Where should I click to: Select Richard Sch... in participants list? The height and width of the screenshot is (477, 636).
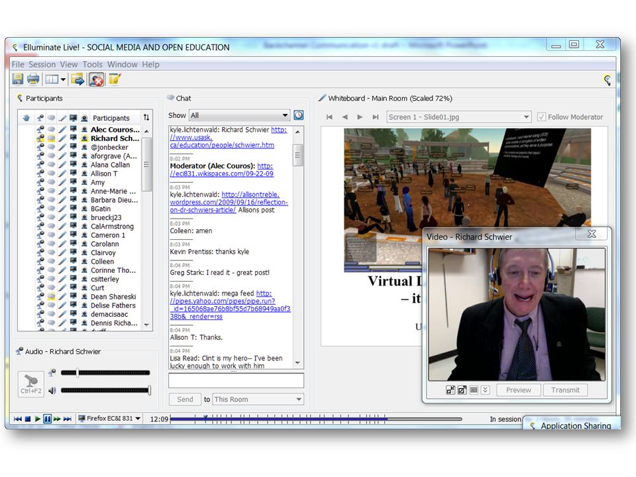point(115,138)
